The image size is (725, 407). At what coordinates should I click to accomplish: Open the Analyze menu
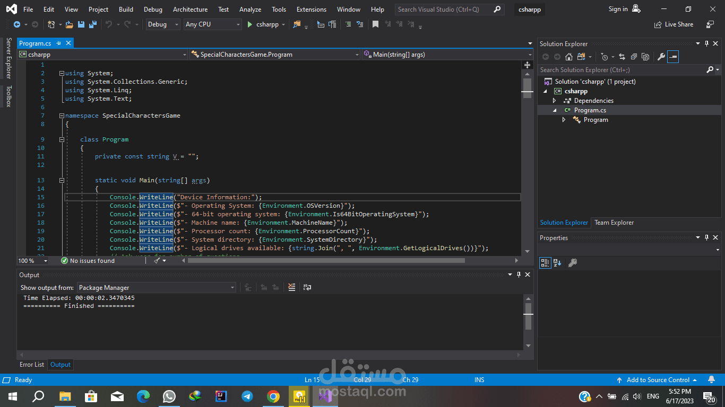pyautogui.click(x=250, y=10)
